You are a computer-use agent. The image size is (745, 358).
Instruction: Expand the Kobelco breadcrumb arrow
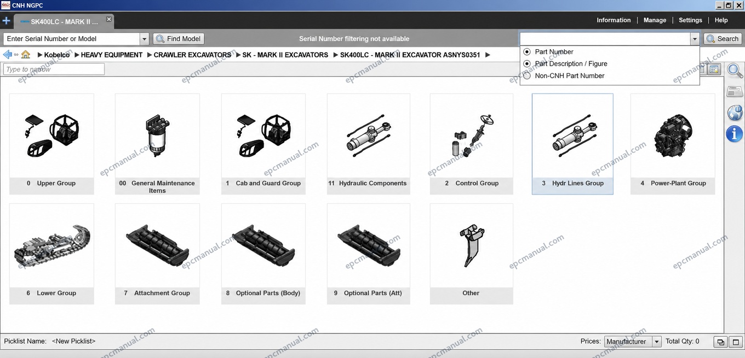tap(40, 55)
